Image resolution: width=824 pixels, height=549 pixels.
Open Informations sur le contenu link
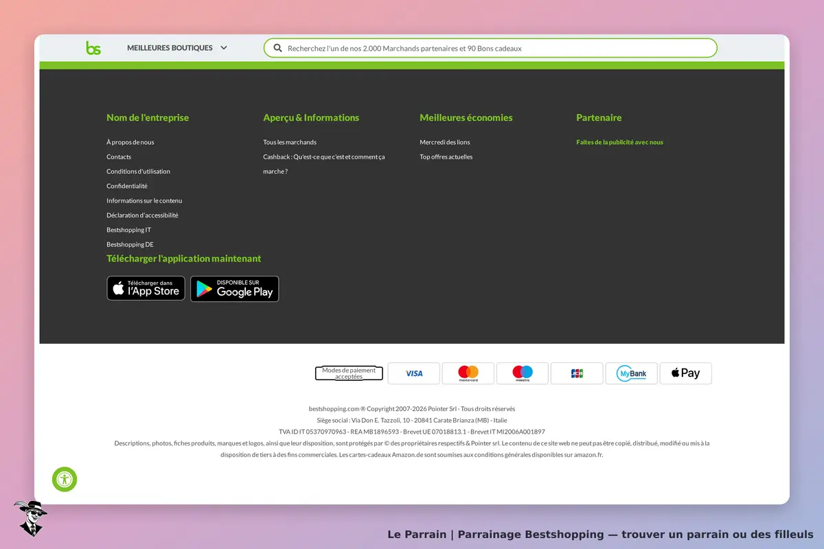144,200
